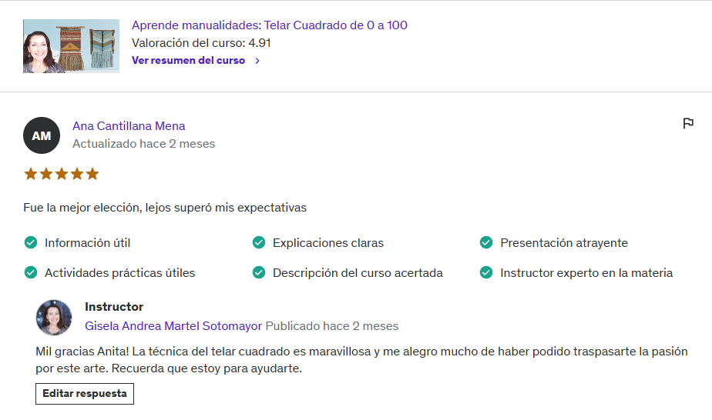Image resolution: width=712 pixels, height=420 pixels.
Task: Click checkmark beside Instructor experto en la materia
Action: pyautogui.click(x=486, y=272)
